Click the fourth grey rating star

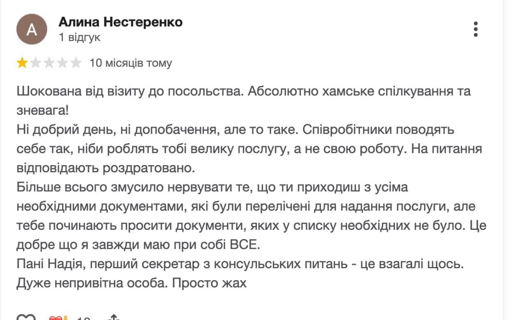point(63,63)
